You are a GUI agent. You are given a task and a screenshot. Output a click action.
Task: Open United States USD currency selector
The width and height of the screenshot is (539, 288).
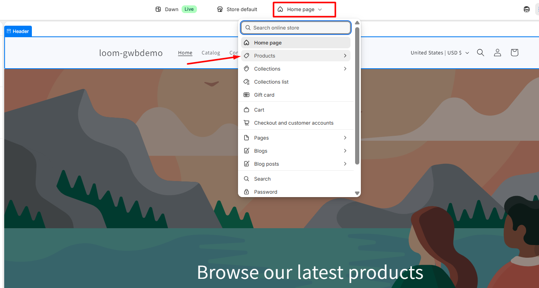pyautogui.click(x=440, y=53)
